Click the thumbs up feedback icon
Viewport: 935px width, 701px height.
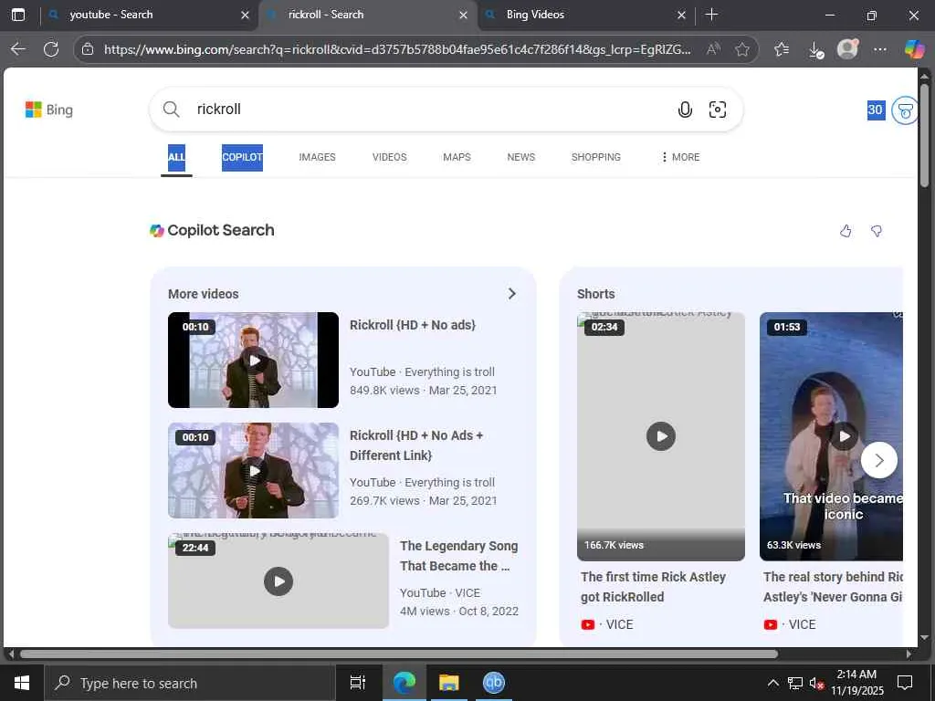[846, 231]
